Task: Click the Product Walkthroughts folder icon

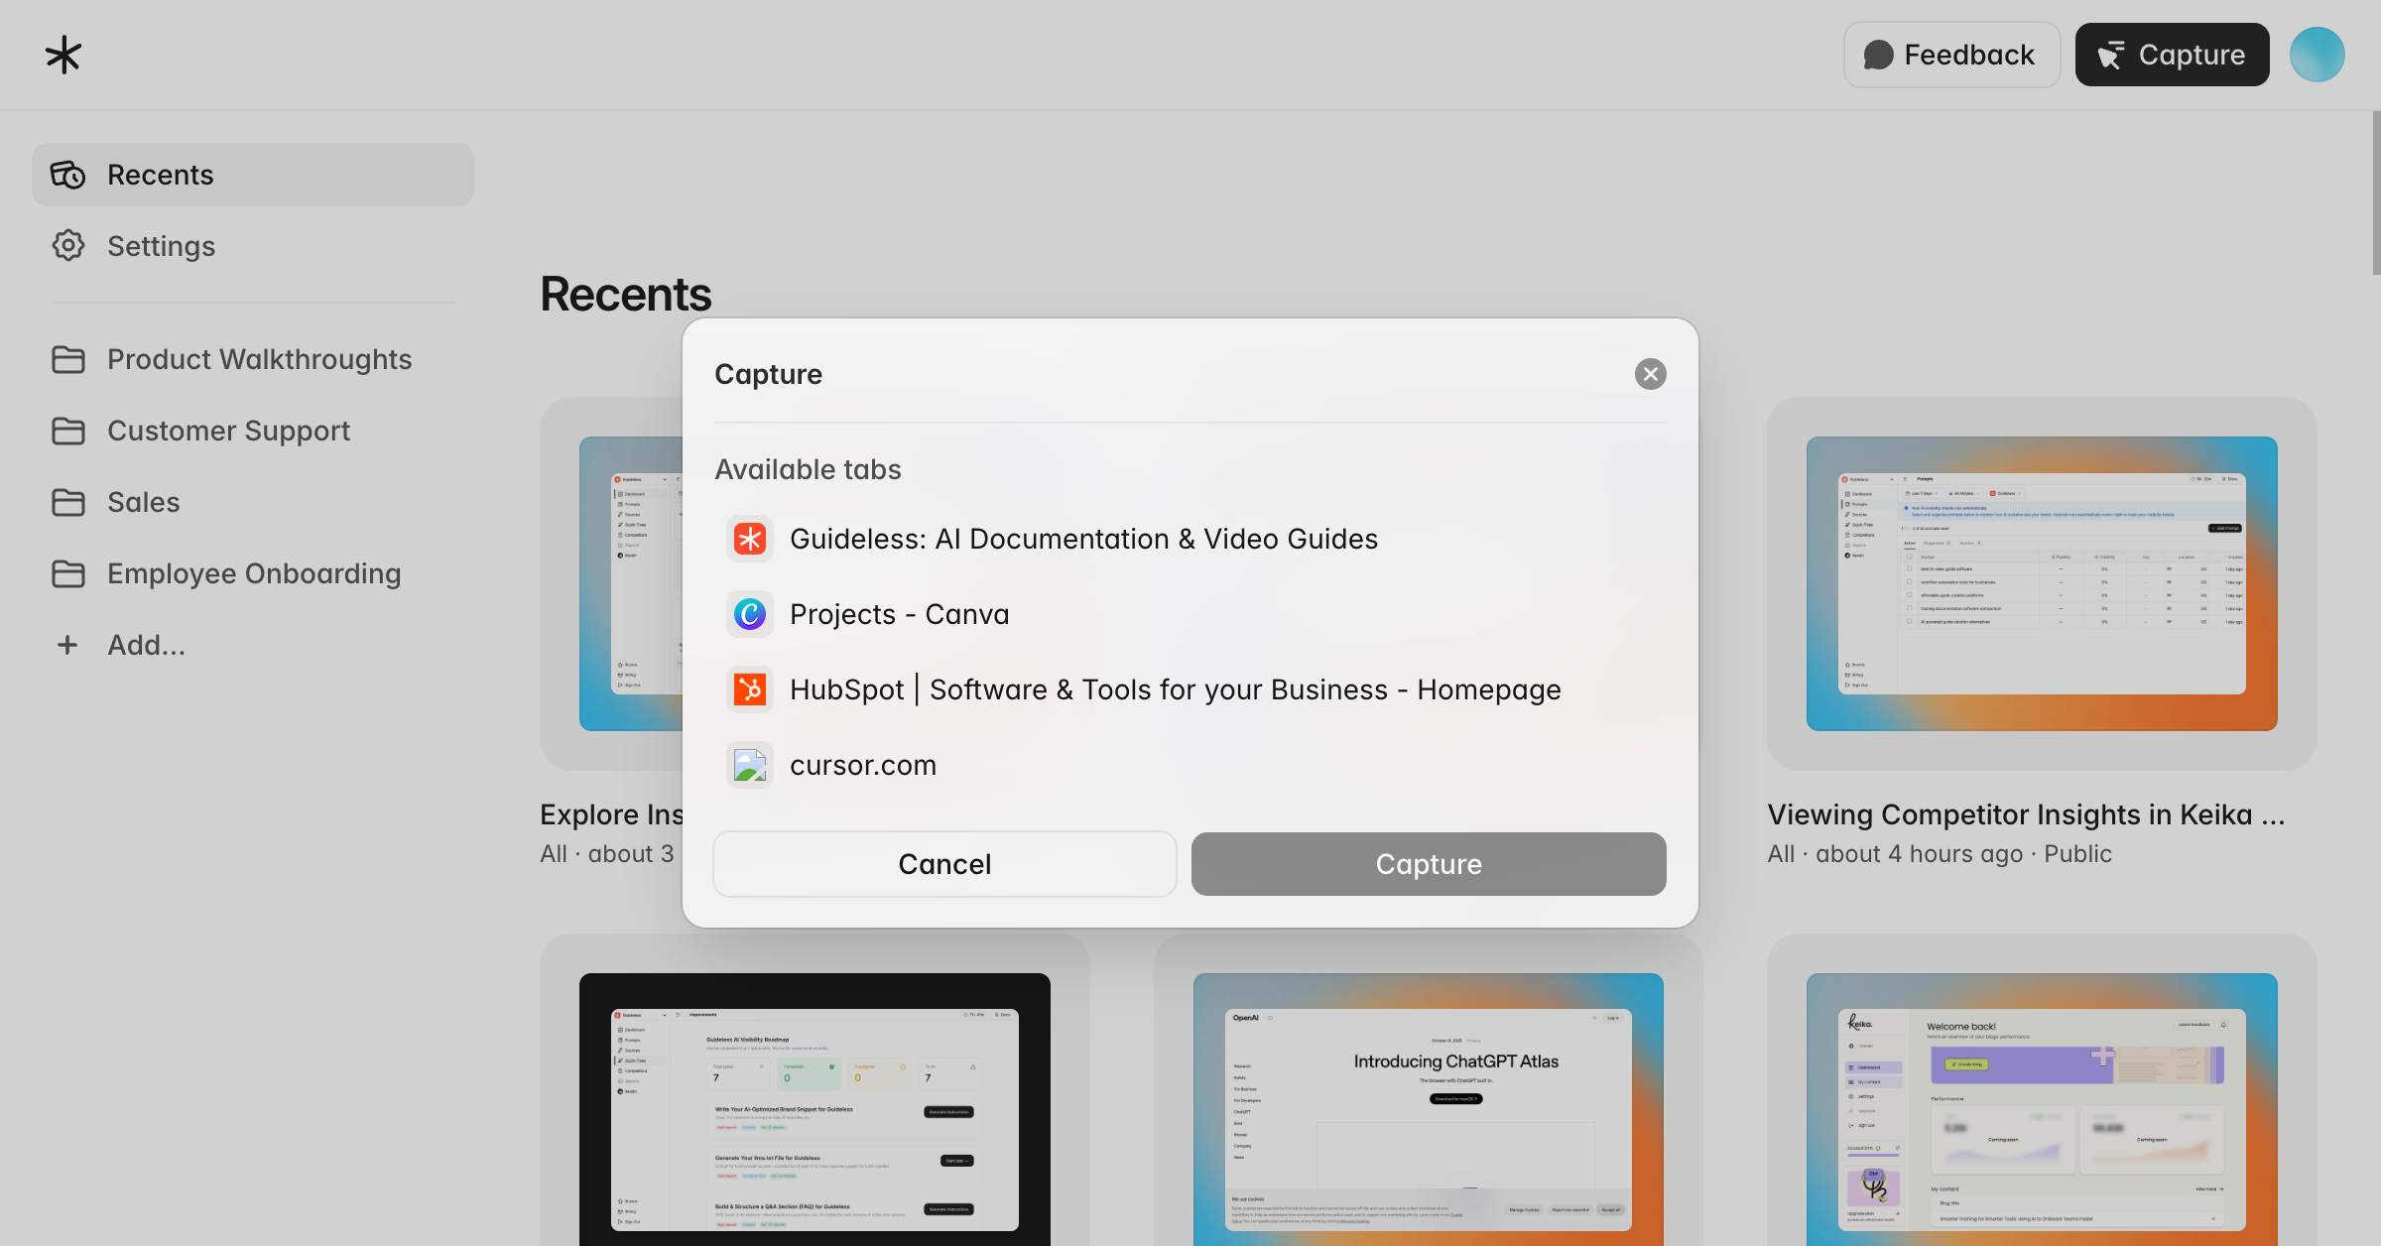Action: (68, 359)
